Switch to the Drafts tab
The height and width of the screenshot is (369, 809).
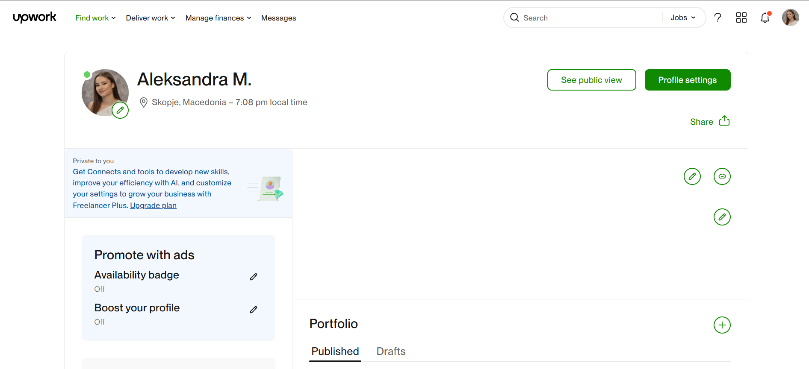(x=391, y=351)
